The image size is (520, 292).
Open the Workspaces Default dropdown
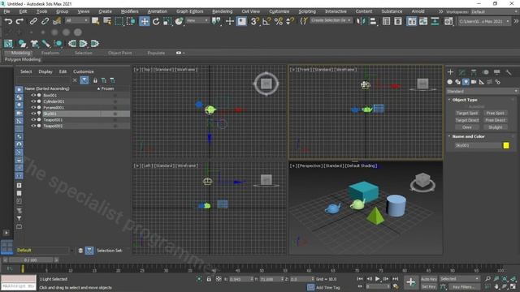(x=494, y=12)
